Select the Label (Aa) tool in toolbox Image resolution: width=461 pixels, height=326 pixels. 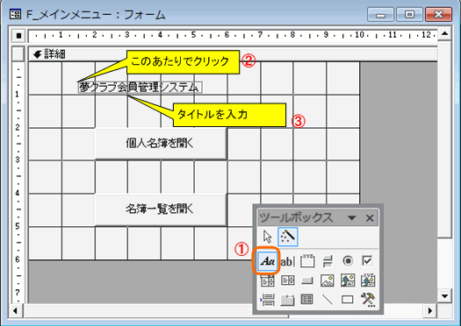(x=267, y=261)
